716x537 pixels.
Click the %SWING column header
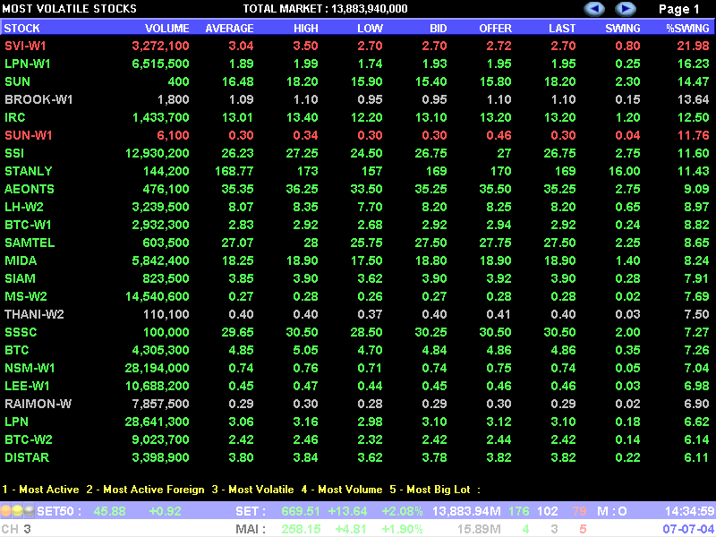coord(687,29)
